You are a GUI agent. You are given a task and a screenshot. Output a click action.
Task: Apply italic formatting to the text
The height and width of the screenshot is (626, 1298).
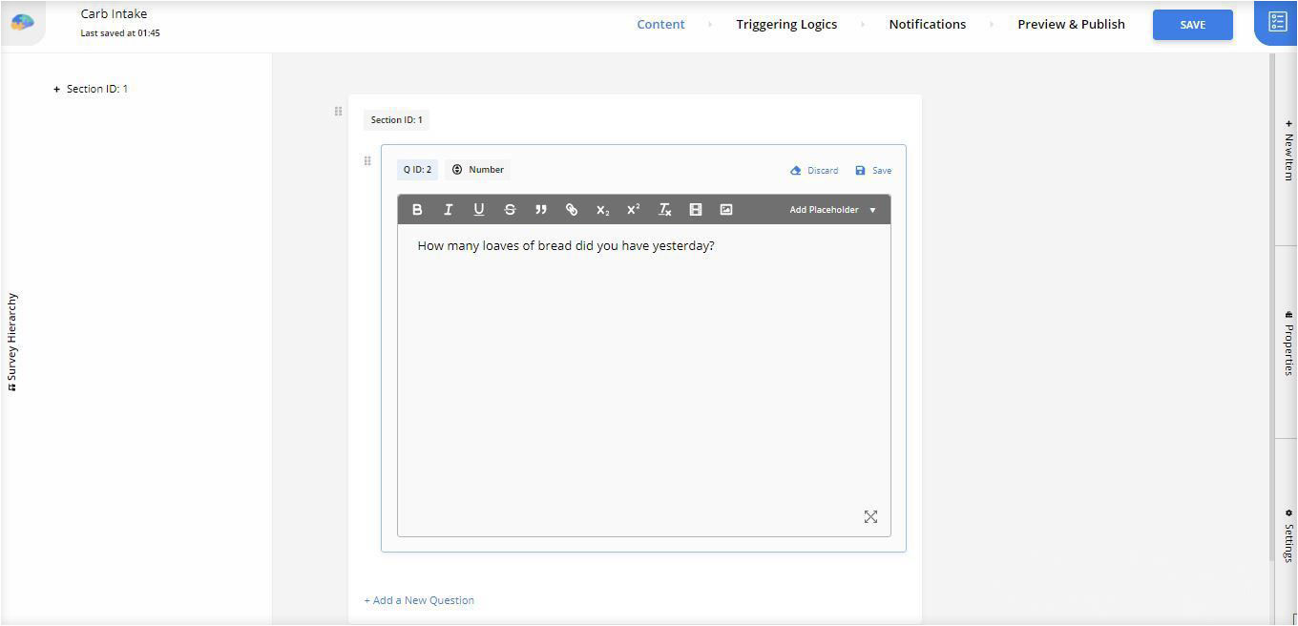click(448, 210)
